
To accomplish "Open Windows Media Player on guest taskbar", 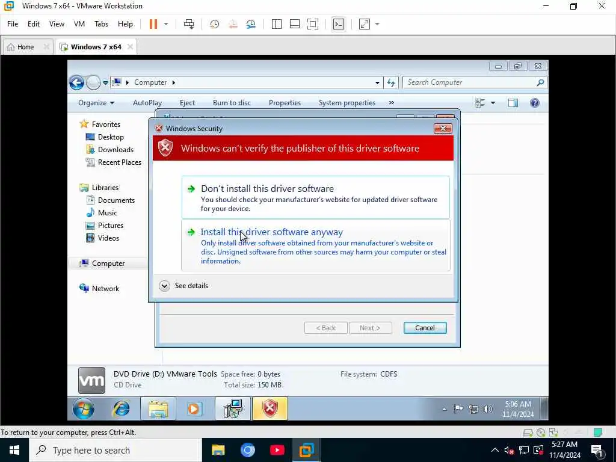I will click(194, 408).
